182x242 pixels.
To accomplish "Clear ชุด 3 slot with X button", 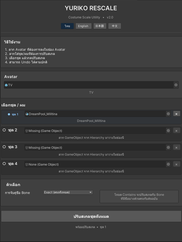I will pos(177,148).
